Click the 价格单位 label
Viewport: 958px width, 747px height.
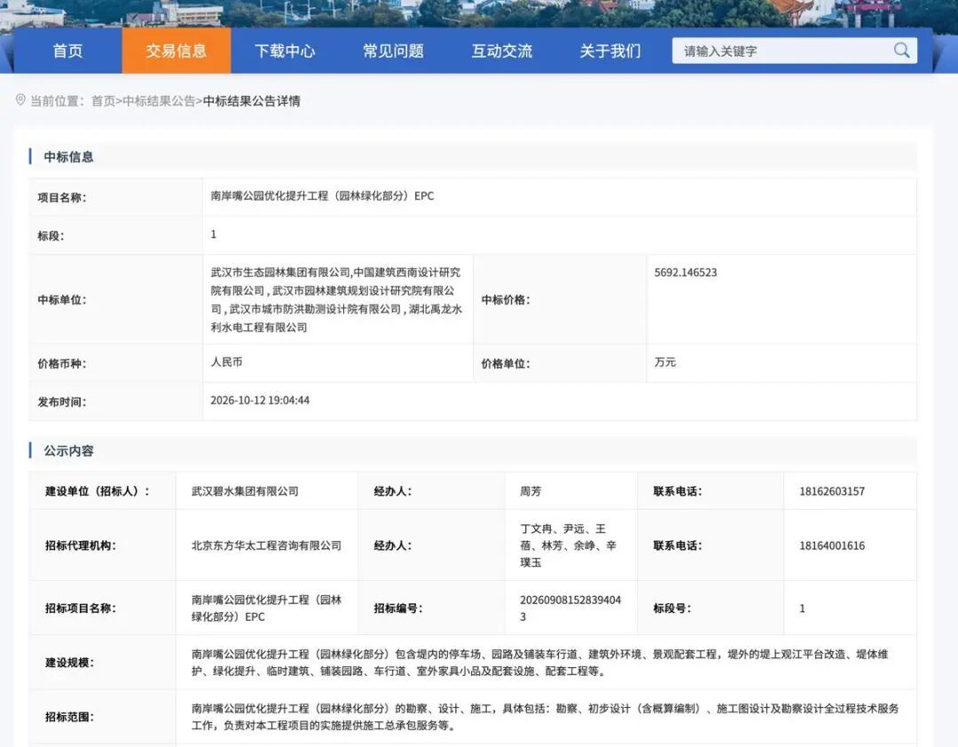pos(506,364)
